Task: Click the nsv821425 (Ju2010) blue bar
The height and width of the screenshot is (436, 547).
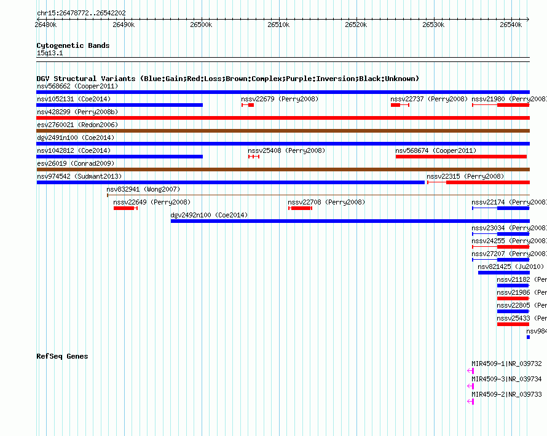Action: coord(504,273)
